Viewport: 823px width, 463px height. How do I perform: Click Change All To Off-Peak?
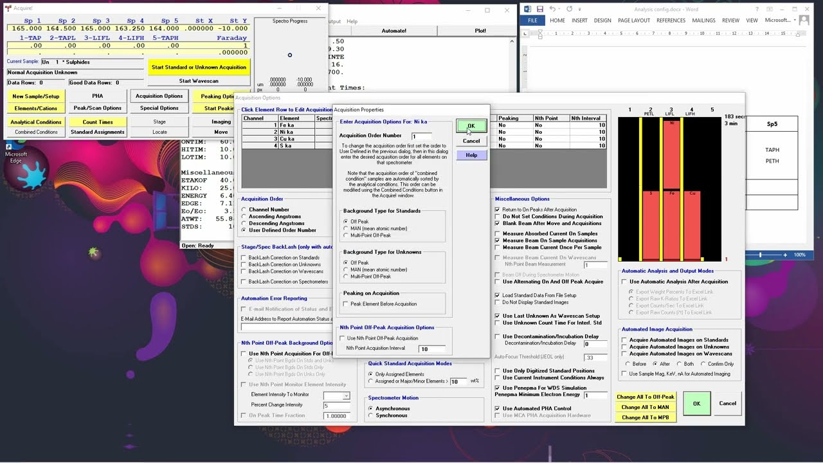pos(645,397)
